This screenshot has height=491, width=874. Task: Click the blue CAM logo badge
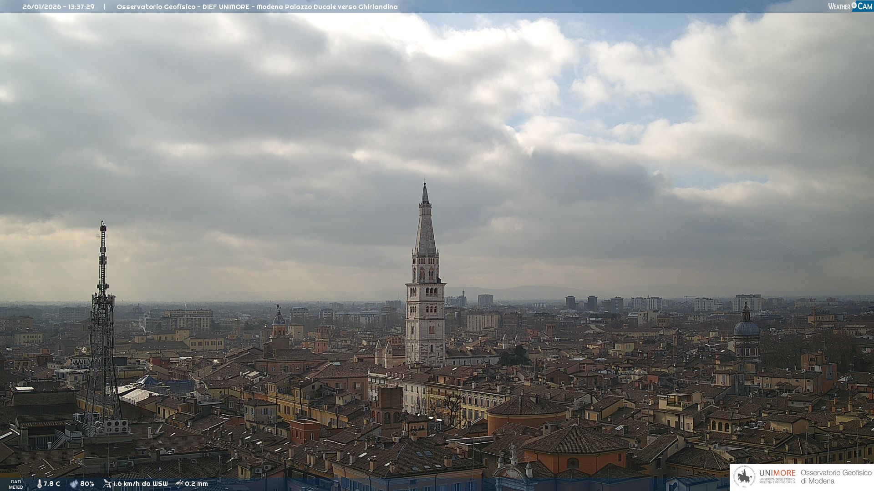pyautogui.click(x=864, y=6)
